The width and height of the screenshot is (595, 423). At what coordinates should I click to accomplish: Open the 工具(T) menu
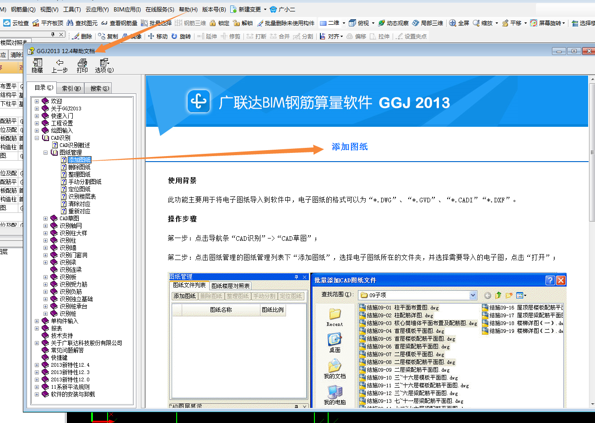click(x=72, y=9)
